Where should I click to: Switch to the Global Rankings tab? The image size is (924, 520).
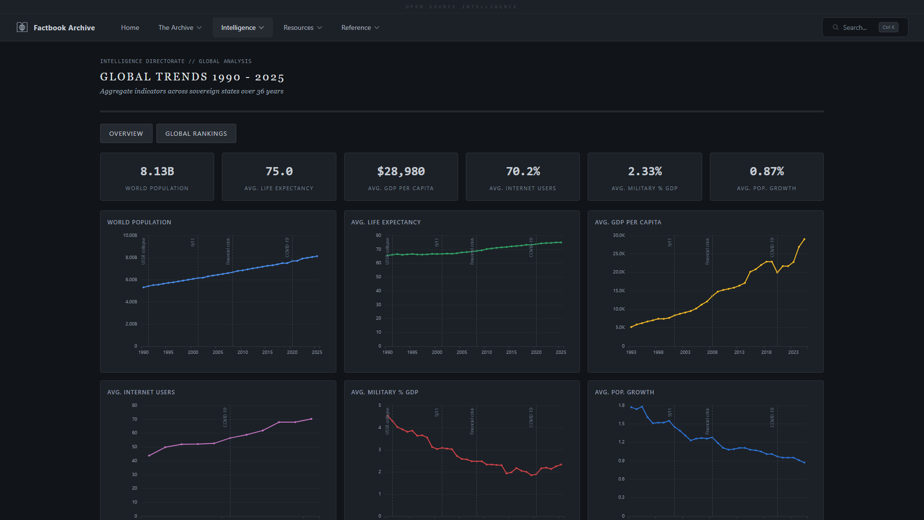coord(196,133)
